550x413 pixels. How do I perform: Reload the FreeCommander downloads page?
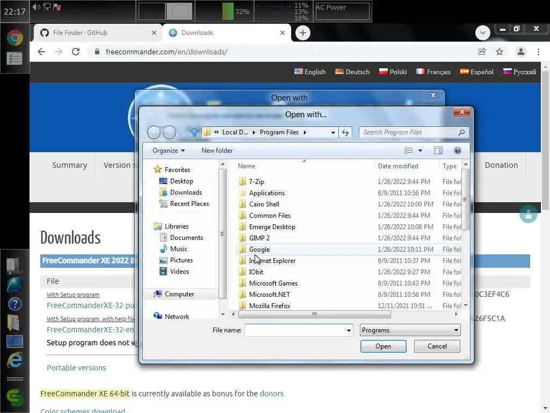[76, 52]
